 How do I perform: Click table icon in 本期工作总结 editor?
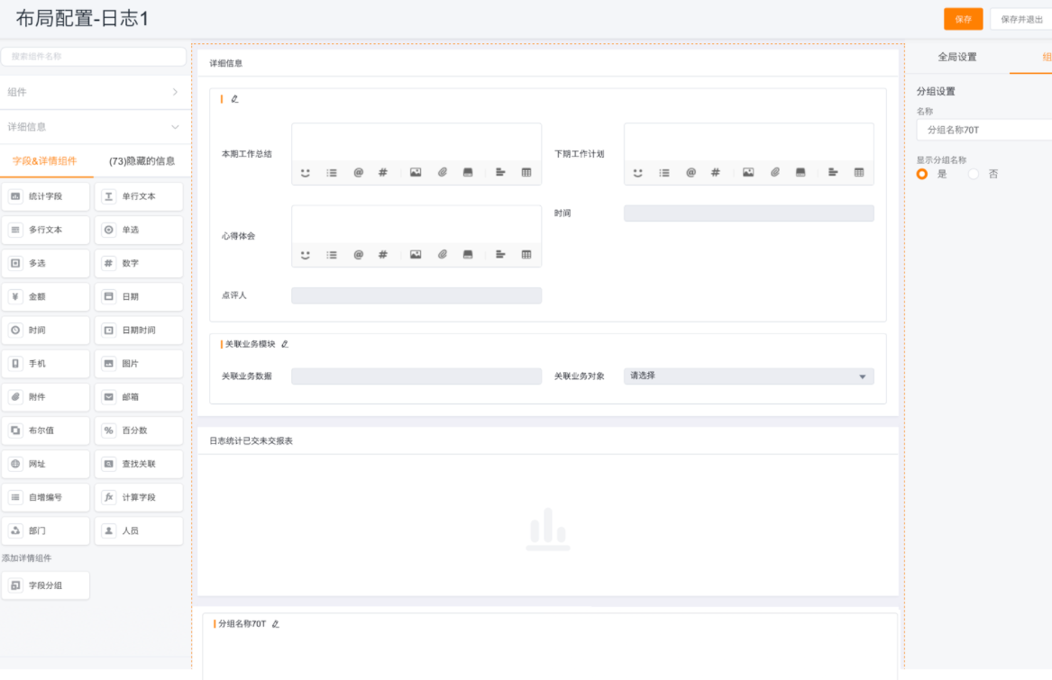point(526,172)
